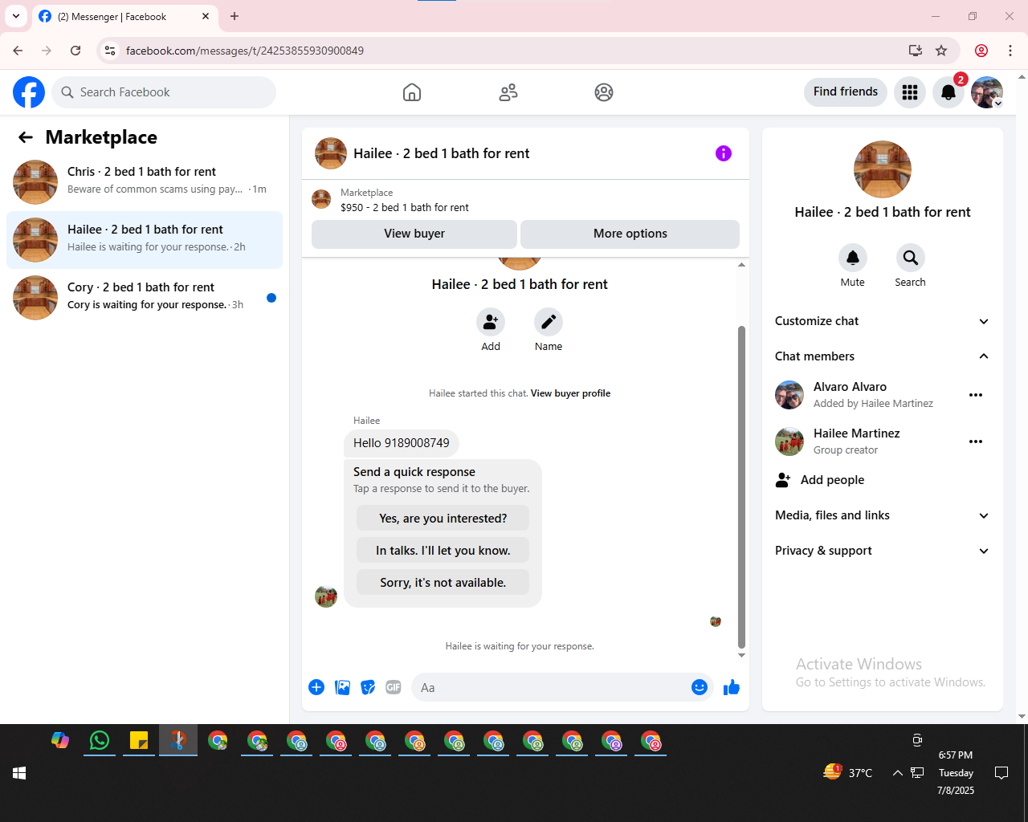Open the notifications bell in top bar

948,92
